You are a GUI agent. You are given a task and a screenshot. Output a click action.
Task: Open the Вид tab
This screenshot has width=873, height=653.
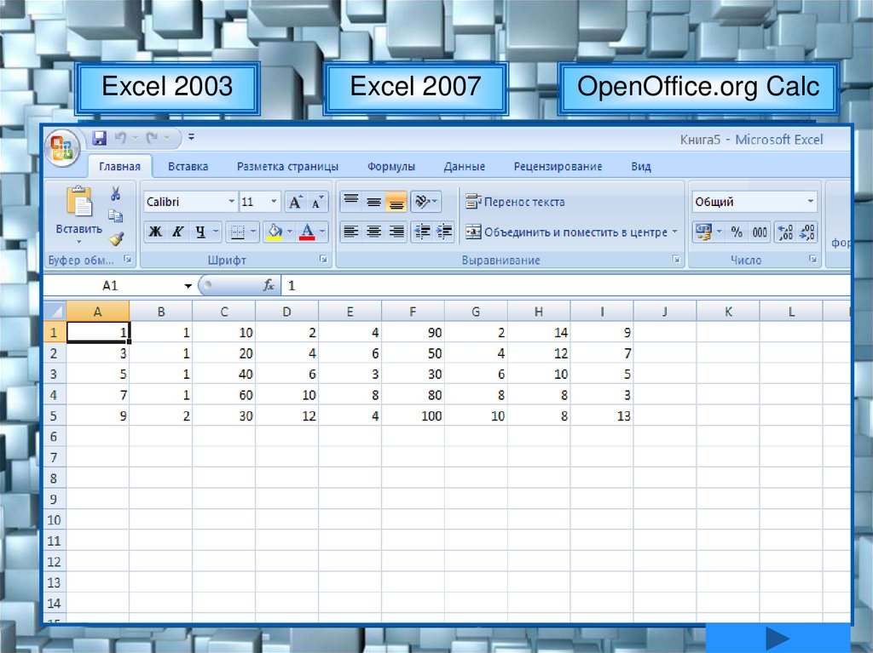point(641,166)
